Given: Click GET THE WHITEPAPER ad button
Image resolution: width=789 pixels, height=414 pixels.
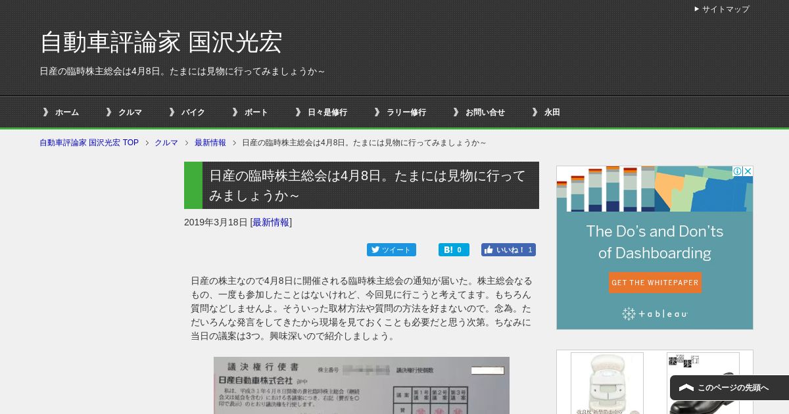Looking at the screenshot, I should pos(655,283).
